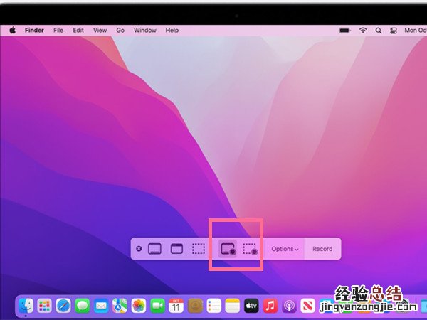Launch Finder from the Dock

click(26, 306)
